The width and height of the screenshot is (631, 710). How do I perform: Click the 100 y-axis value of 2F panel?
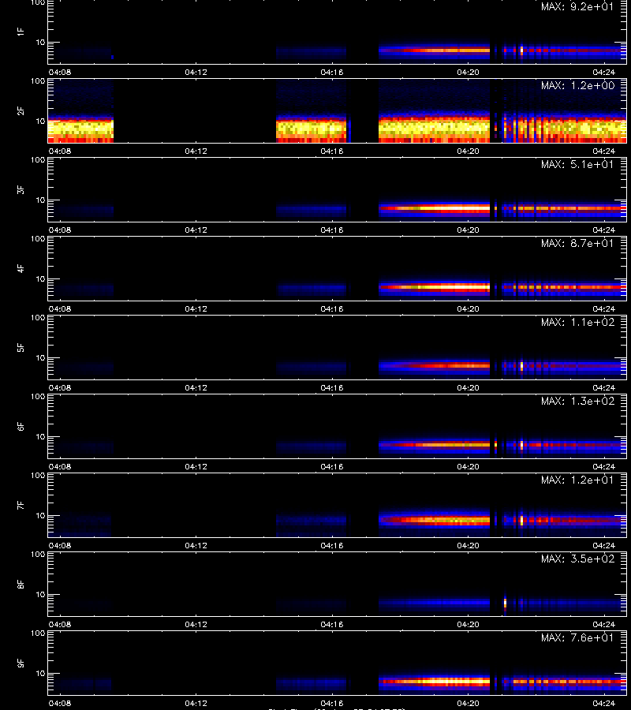[38, 81]
